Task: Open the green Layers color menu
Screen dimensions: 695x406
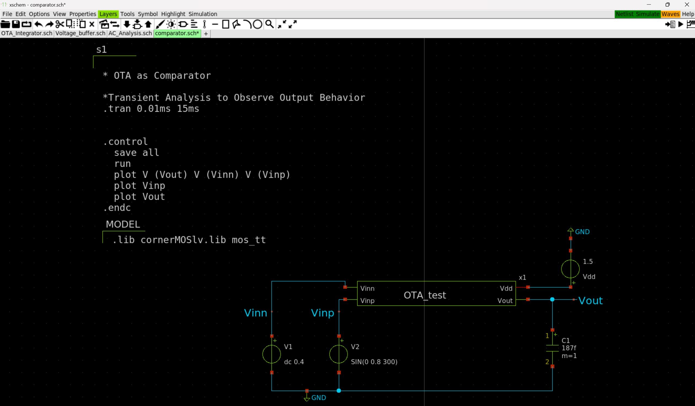Action: pos(108,14)
